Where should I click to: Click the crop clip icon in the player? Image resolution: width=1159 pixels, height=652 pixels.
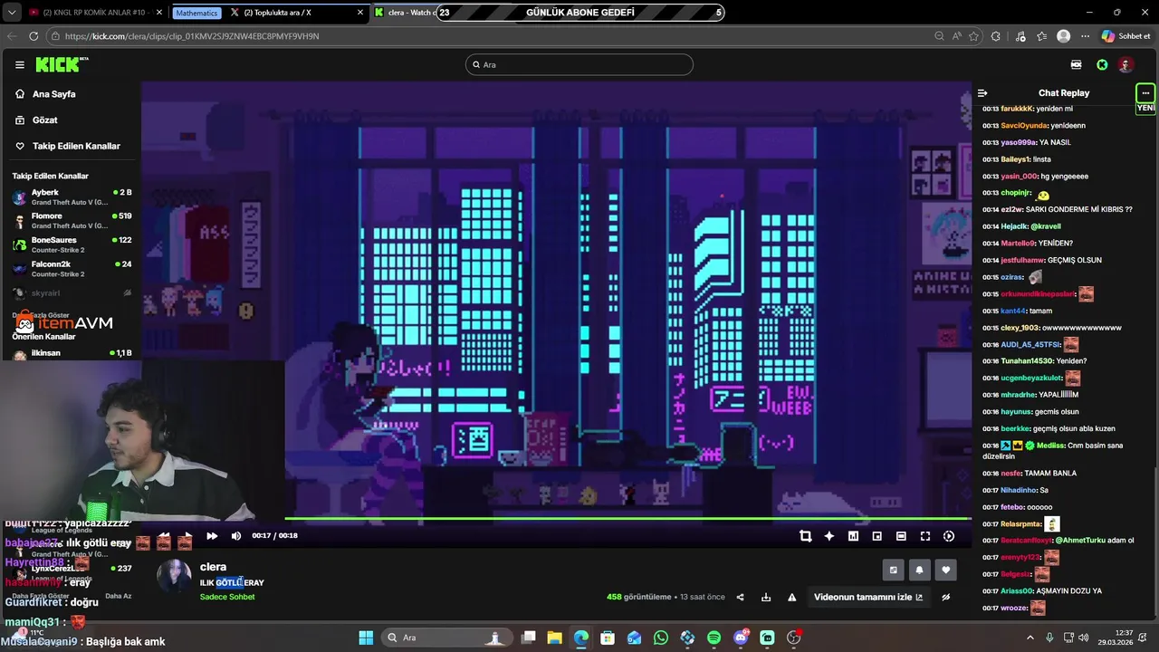(805, 536)
